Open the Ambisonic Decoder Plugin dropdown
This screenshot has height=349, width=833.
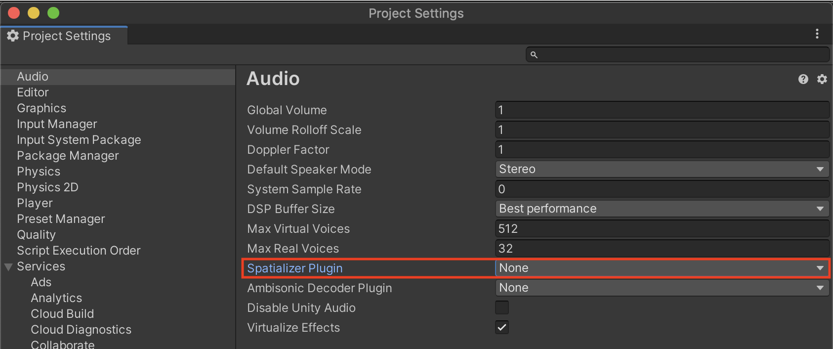[662, 288]
